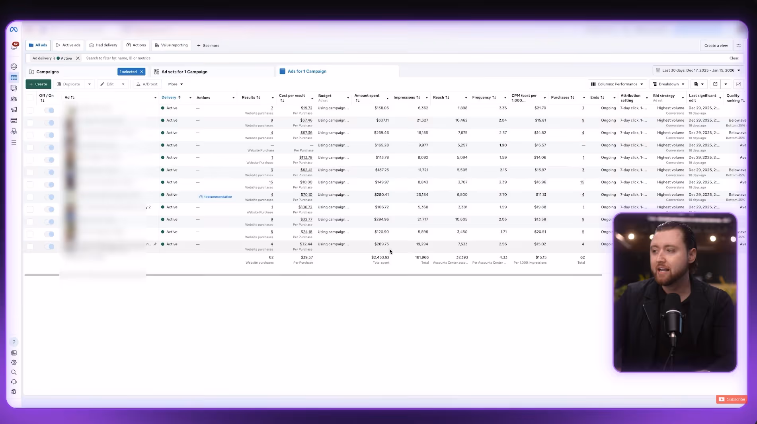Remove the Ad delivery is Active filter
The width and height of the screenshot is (757, 424).
tap(78, 58)
